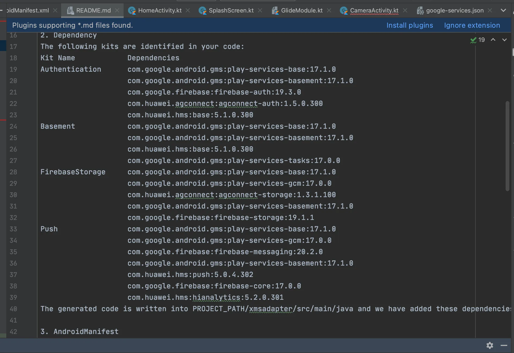Close the GlideModule.kt tab
Screen dimensions: 514x353
pyautogui.click(x=329, y=10)
